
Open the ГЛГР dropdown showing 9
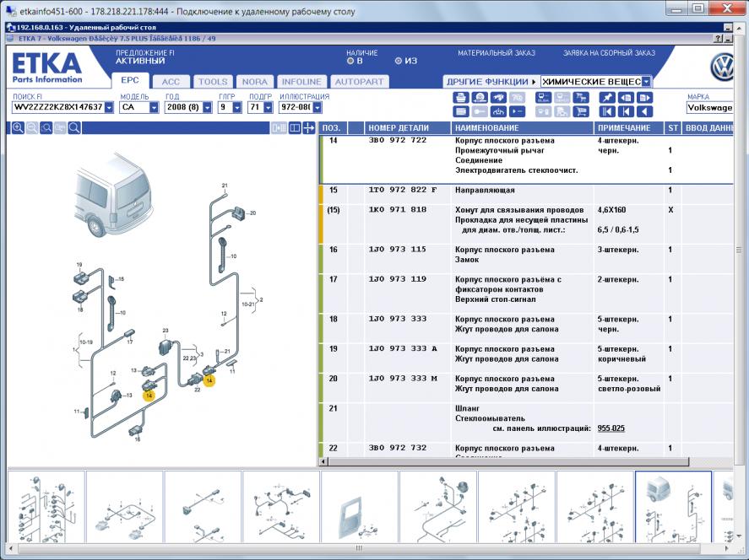pyautogui.click(x=237, y=107)
